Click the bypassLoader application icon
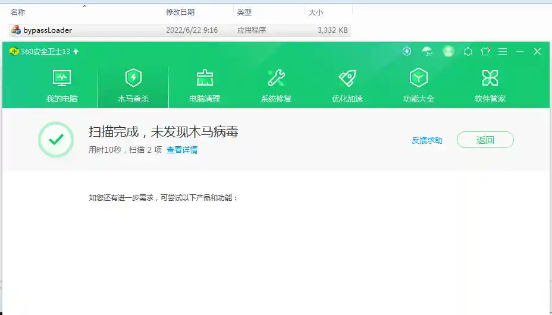Screen dimensions: 552x315 coord(16,30)
